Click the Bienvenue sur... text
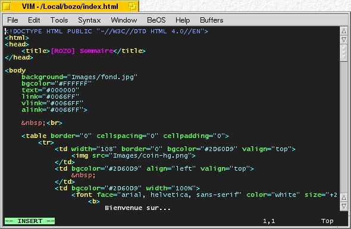 pyautogui.click(x=137, y=208)
